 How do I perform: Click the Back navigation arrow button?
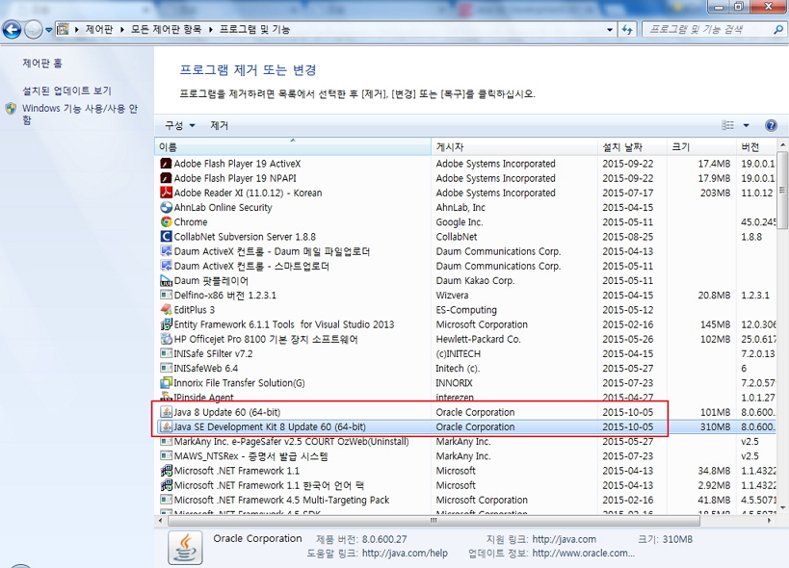13,30
